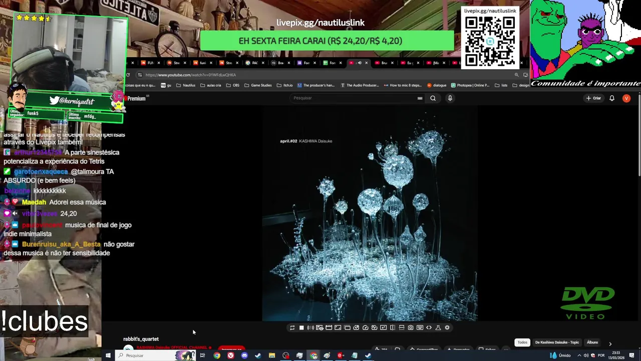
Task: Open the OBS bookmark folder
Action: coord(233,85)
